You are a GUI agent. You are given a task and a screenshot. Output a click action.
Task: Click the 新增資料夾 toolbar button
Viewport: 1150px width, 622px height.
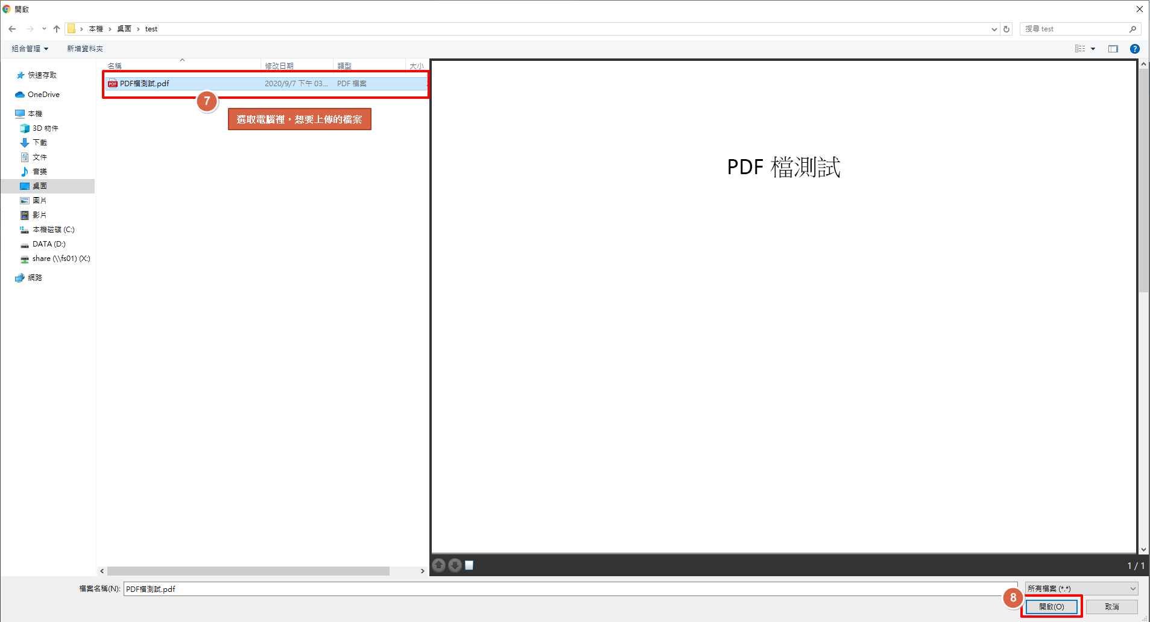click(85, 49)
